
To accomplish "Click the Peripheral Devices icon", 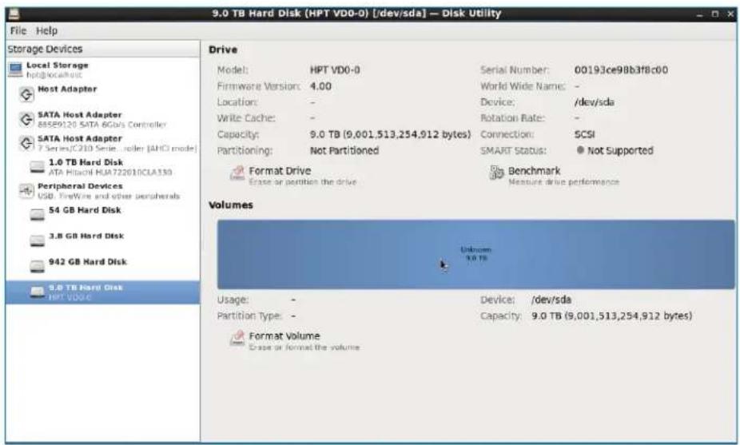I will coord(26,191).
